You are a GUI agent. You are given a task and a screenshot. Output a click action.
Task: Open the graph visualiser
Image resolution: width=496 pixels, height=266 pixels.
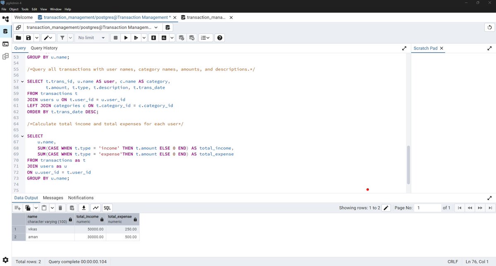click(95, 208)
